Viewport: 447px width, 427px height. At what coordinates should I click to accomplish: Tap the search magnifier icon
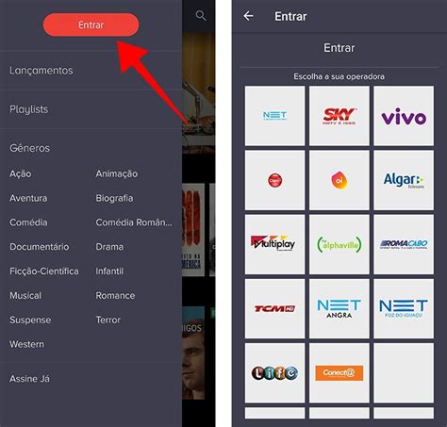tap(201, 15)
